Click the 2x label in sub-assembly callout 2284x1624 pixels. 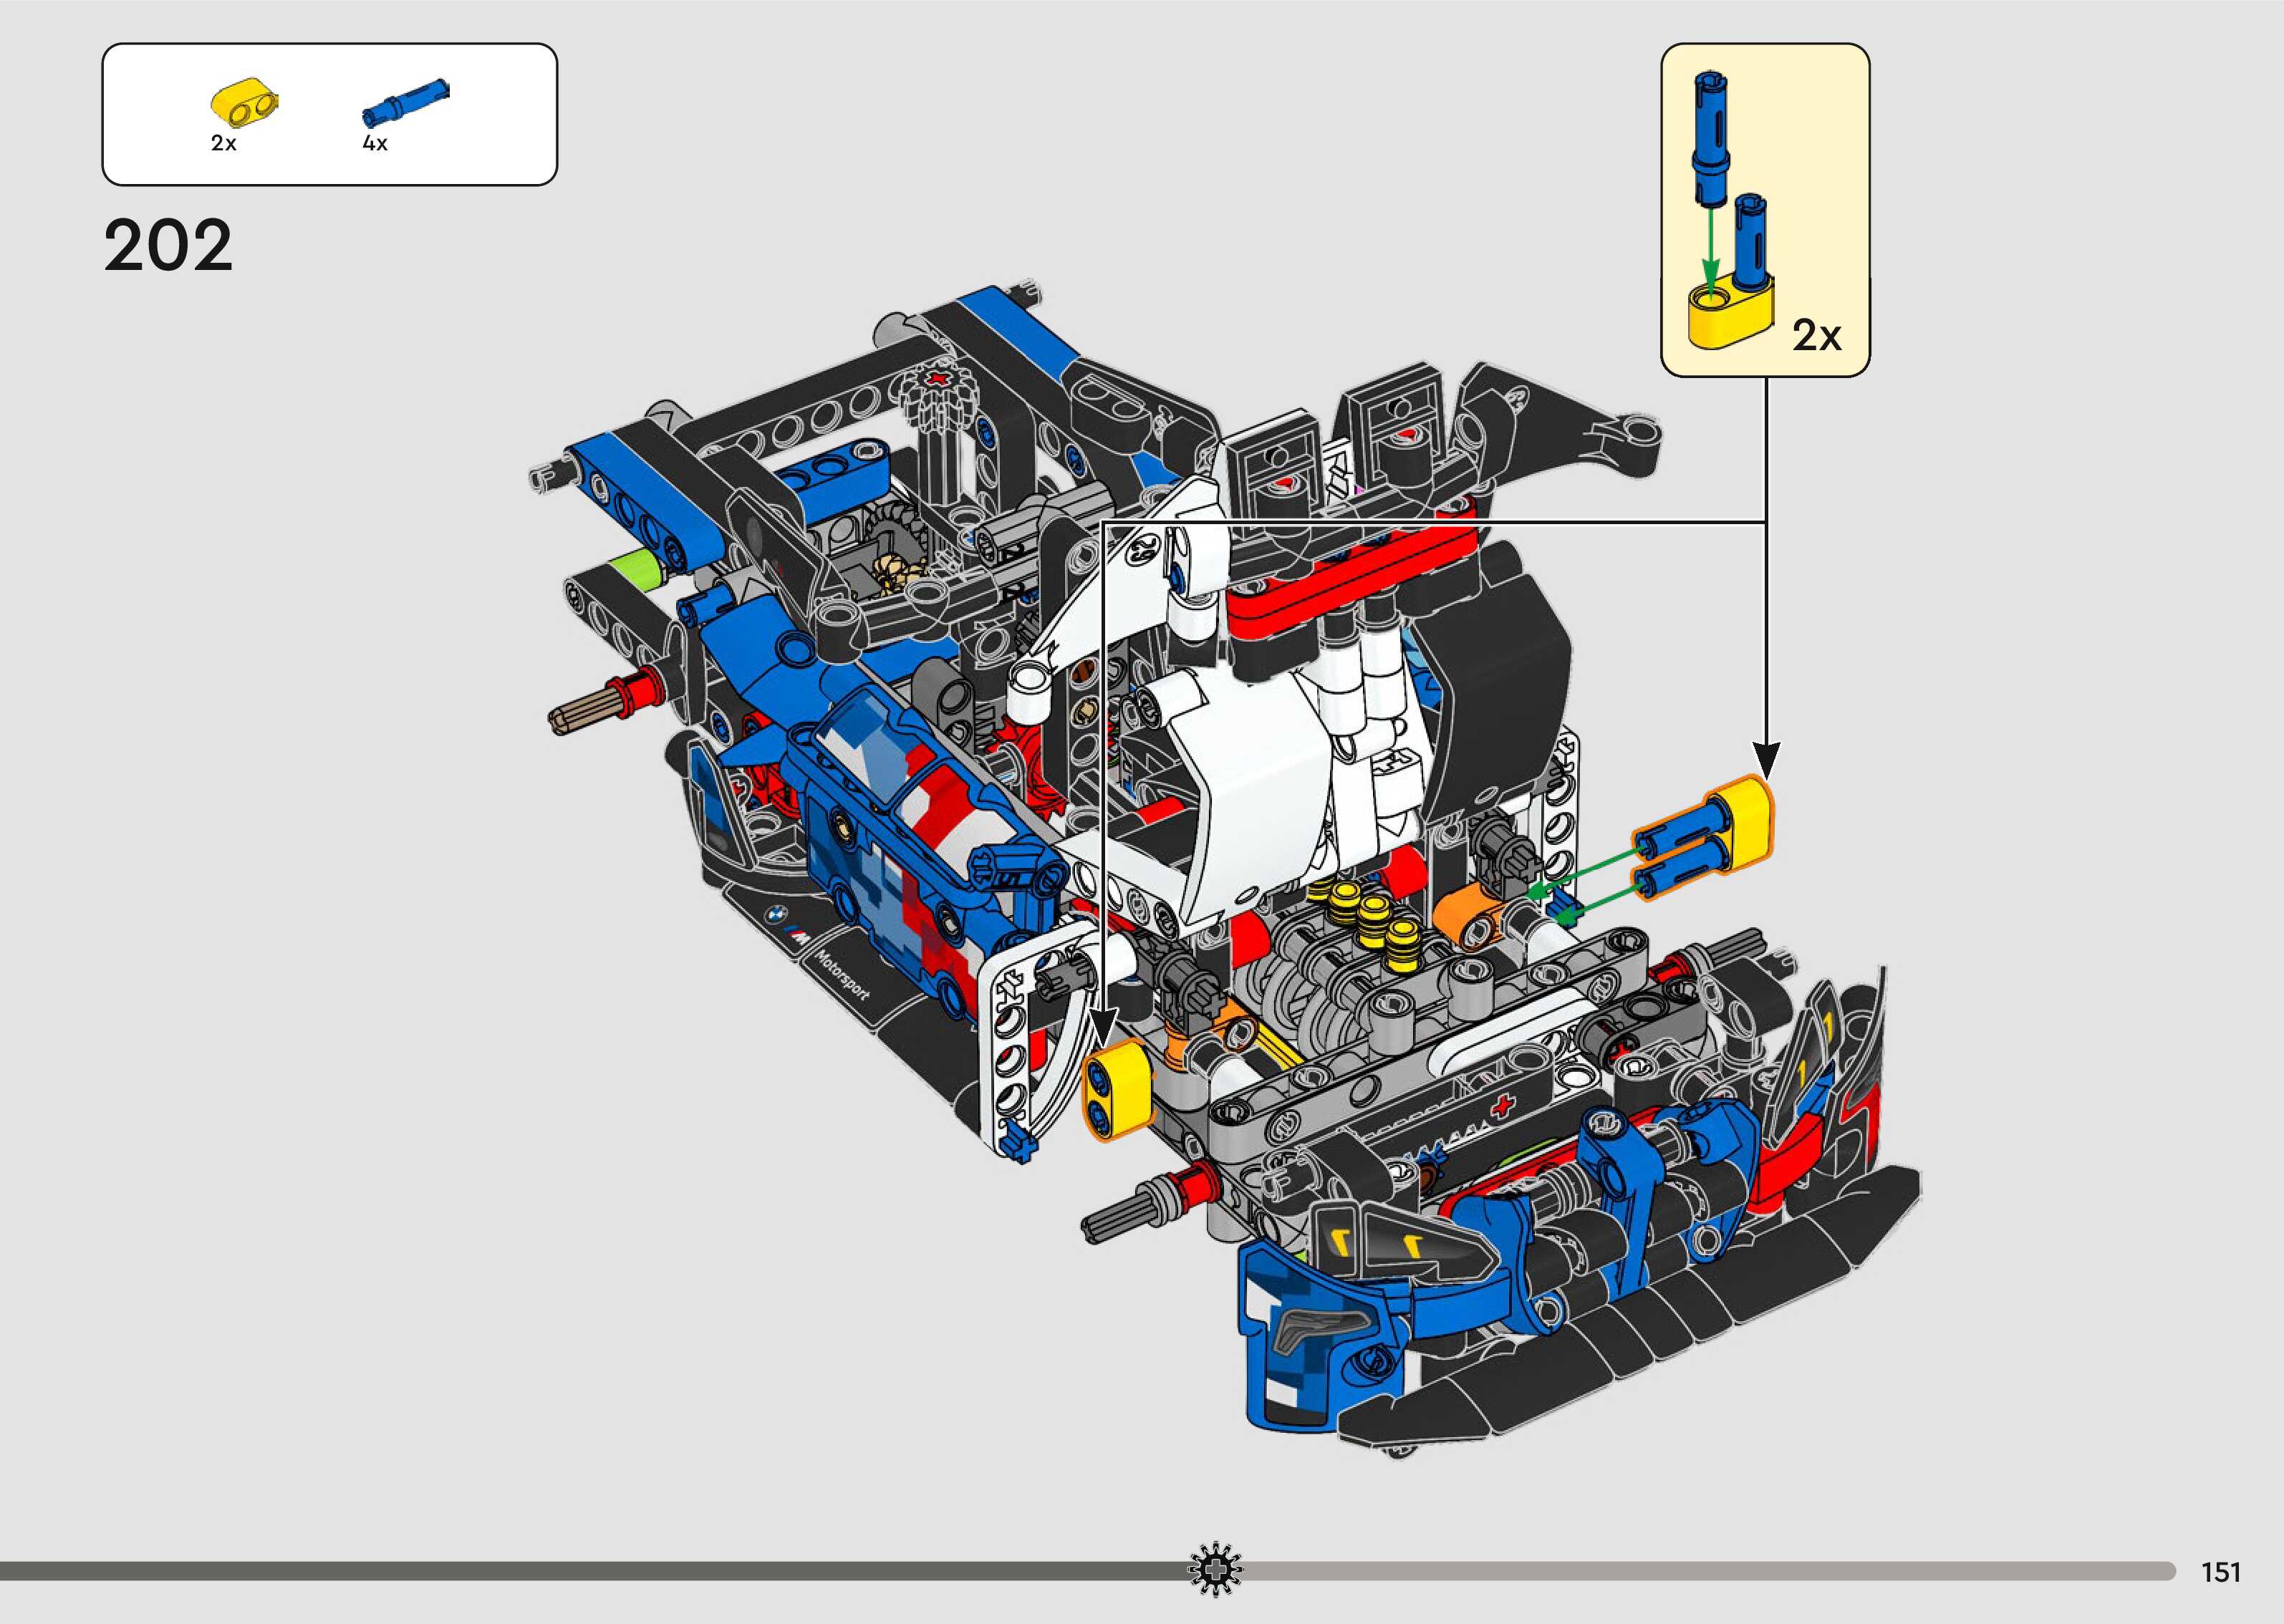[1816, 335]
